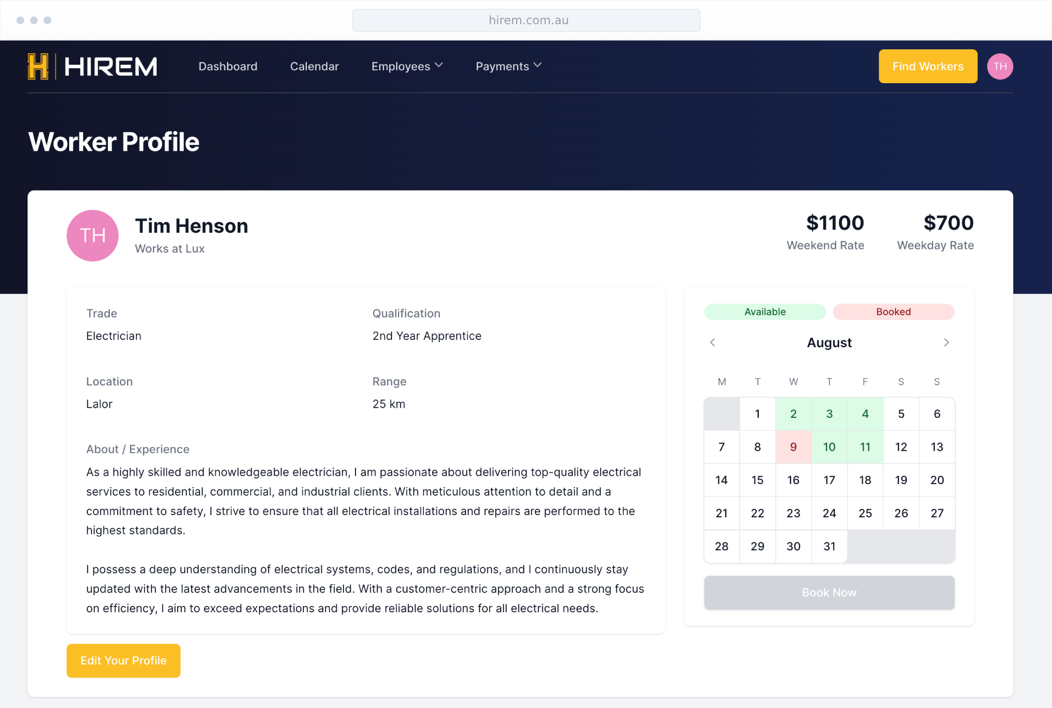Screen dimensions: 1052x708
Task: Click the red Booked legend pill
Action: [x=893, y=312]
